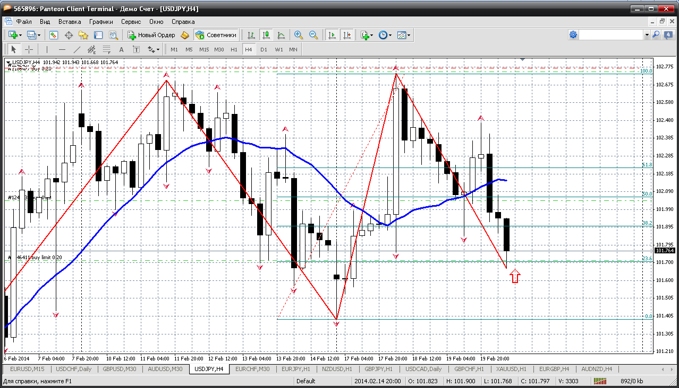Open the Файл menu
This screenshot has height=388, width=679.
click(x=24, y=22)
